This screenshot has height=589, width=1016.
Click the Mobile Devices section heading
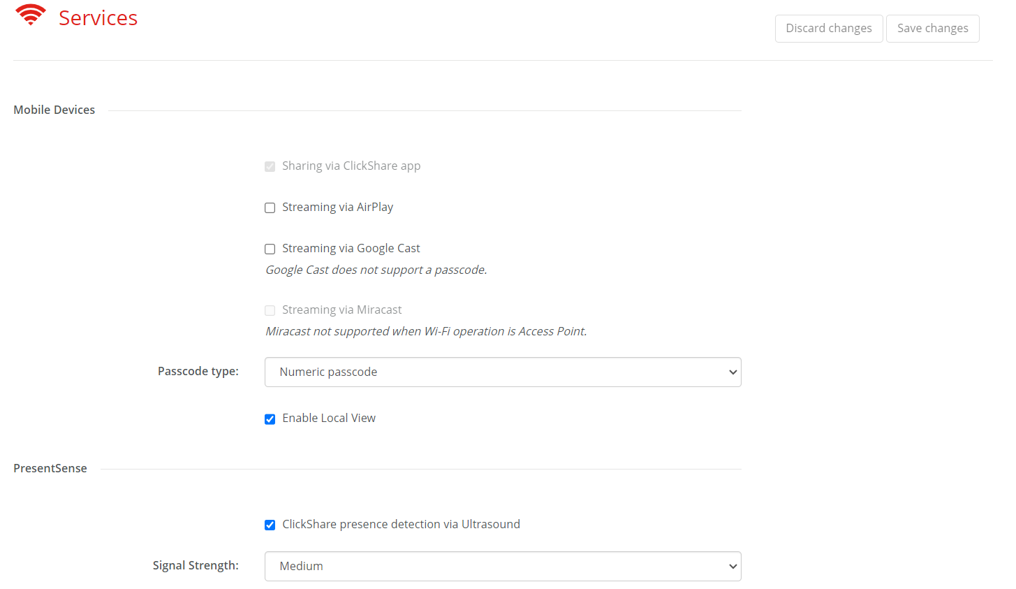tap(54, 110)
